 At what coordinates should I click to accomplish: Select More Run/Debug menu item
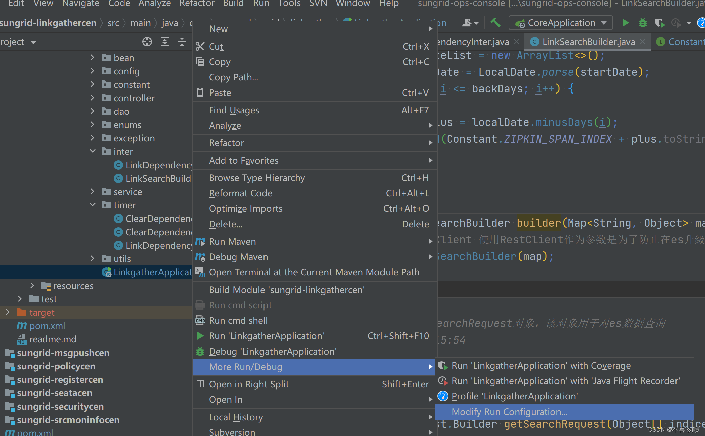pos(314,367)
